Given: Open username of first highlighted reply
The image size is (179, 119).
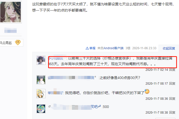Looking at the screenshot, I should [x=56, y=58].
